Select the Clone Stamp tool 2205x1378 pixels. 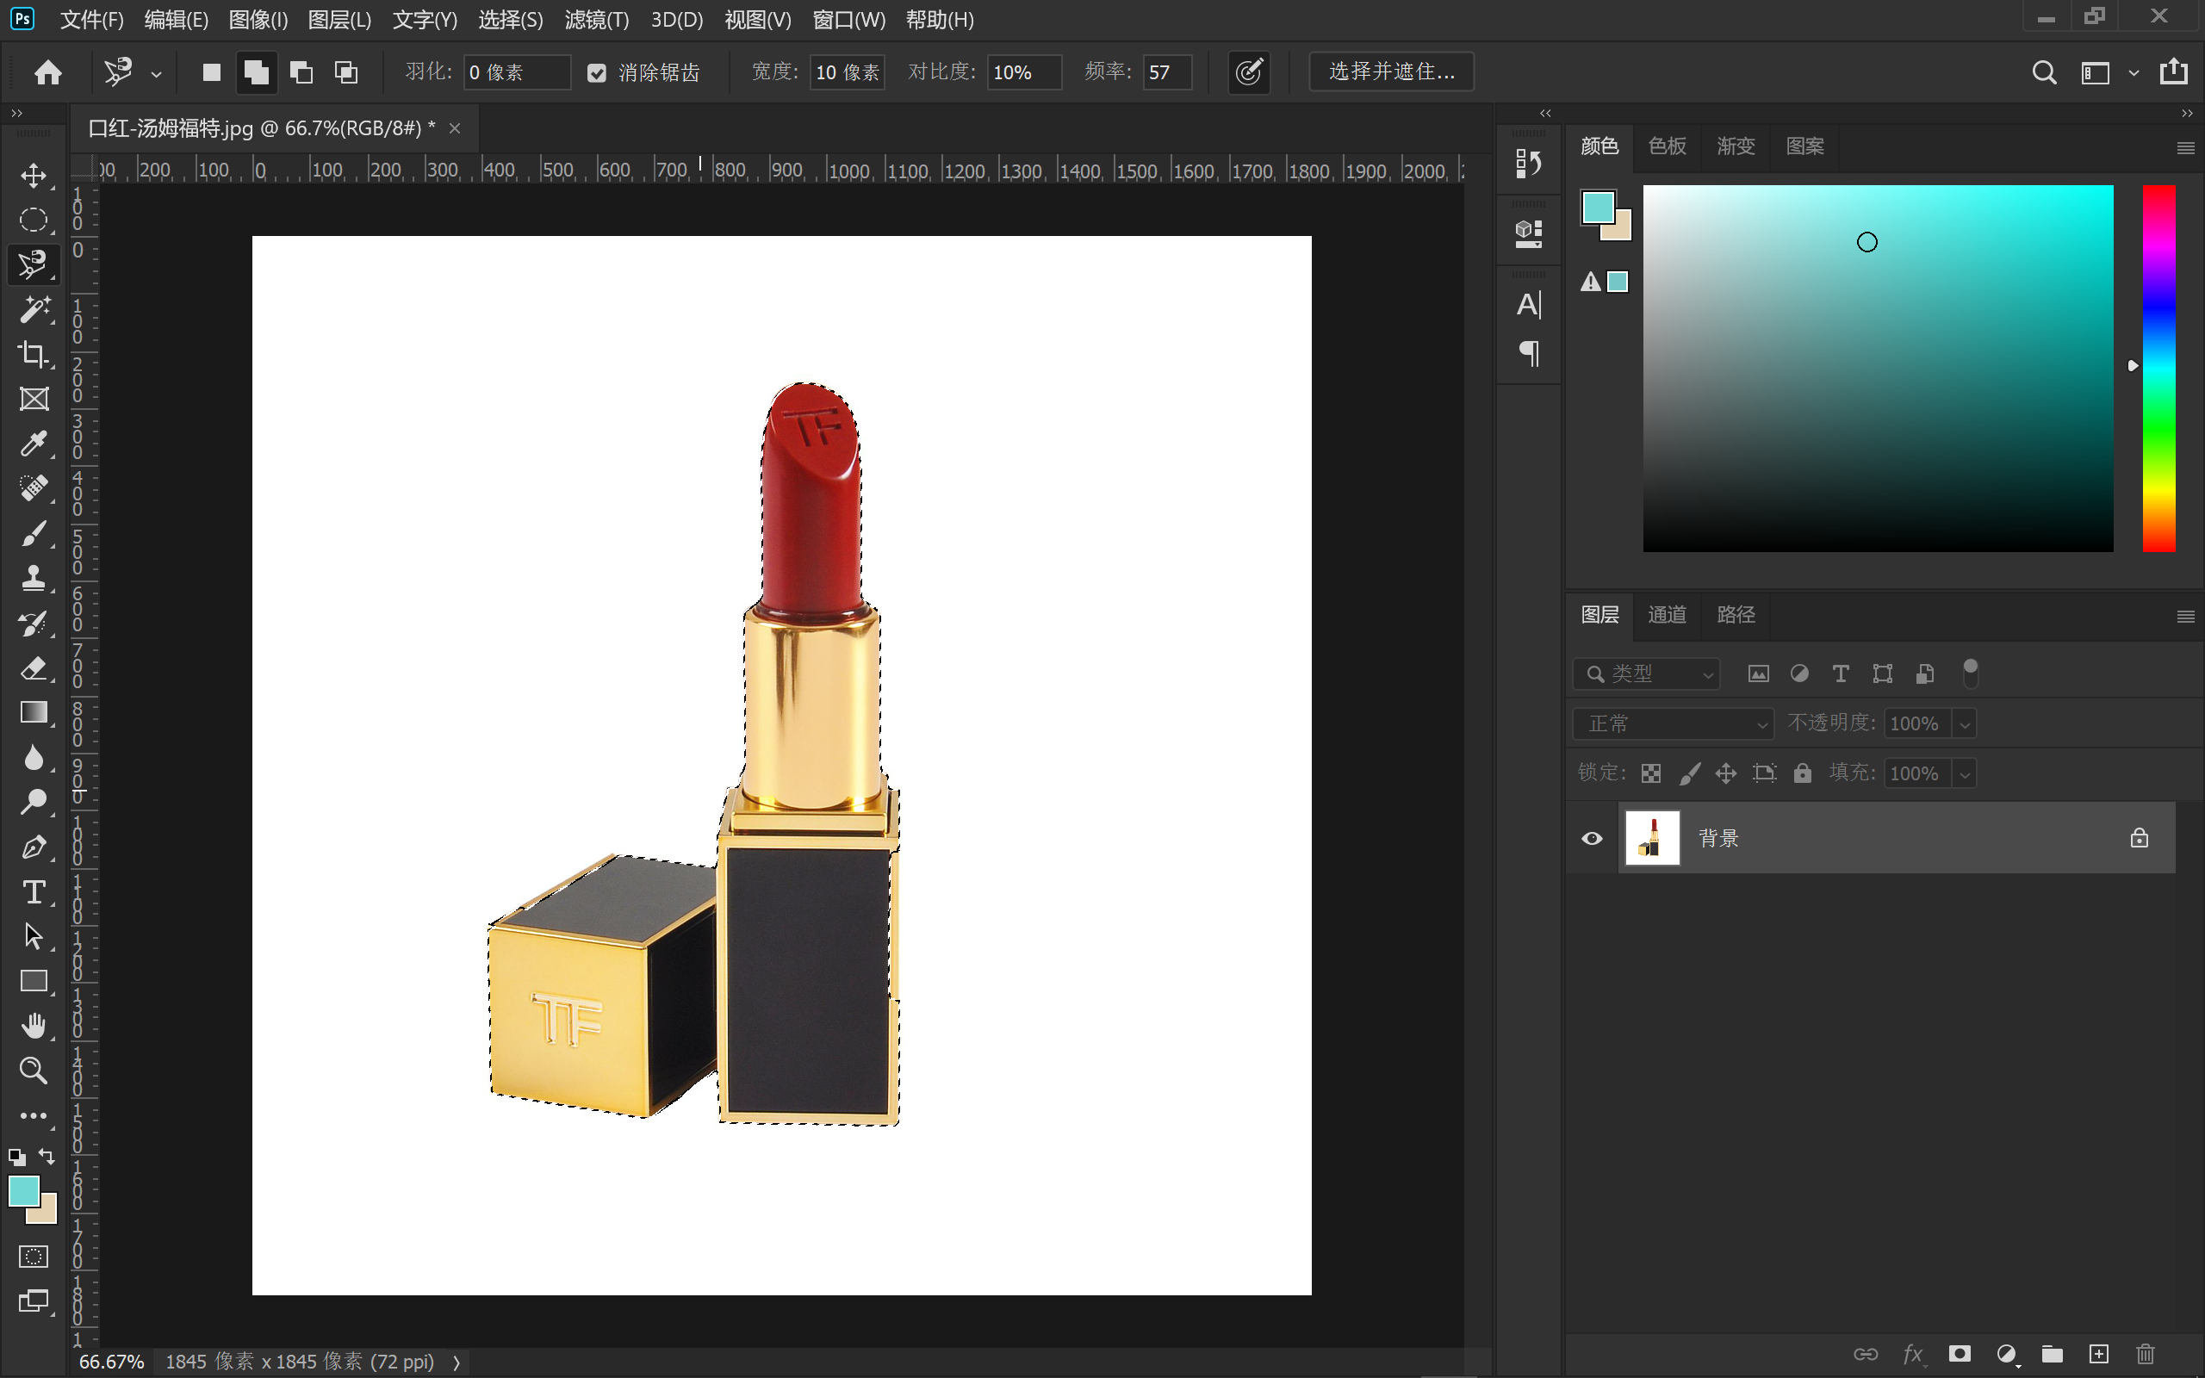[x=34, y=578]
